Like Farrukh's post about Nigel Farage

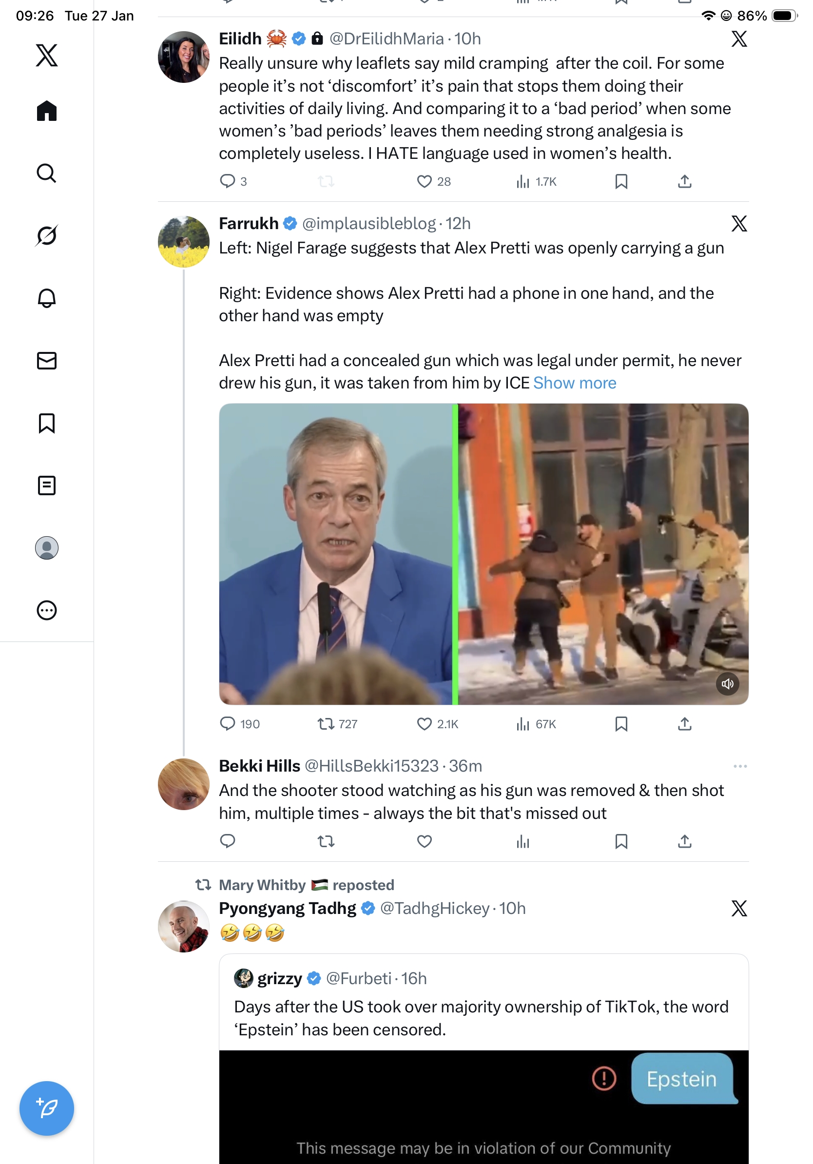[x=424, y=724]
